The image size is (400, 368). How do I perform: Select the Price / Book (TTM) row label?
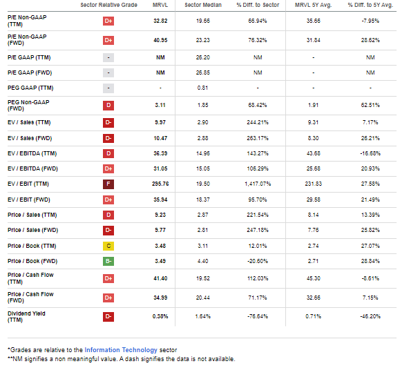(x=32, y=246)
